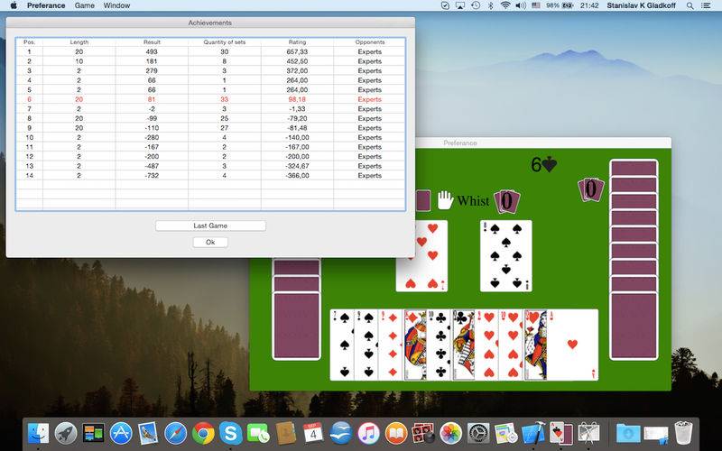Pick the 10 of Clubs card

(439, 345)
